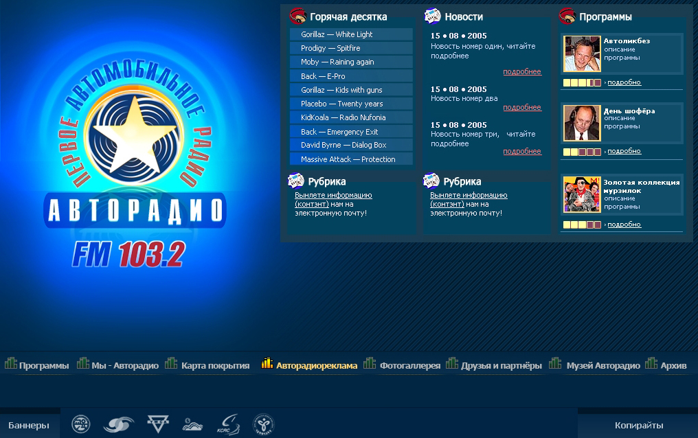Click the steering-wheel icon on Горячая десятка panel
The image size is (698, 438).
coord(297,16)
